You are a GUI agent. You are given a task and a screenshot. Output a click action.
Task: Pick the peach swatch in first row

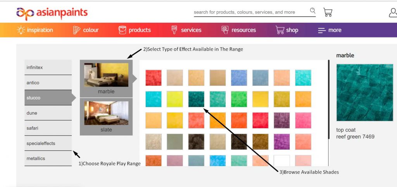click(282, 78)
